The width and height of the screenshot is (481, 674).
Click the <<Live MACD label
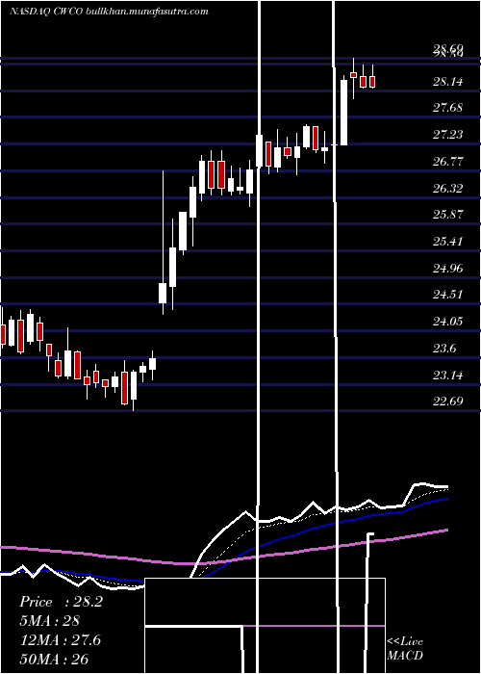pyautogui.click(x=405, y=648)
